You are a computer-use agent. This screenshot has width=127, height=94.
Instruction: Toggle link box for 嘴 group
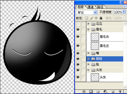pyautogui.click(x=83, y=53)
